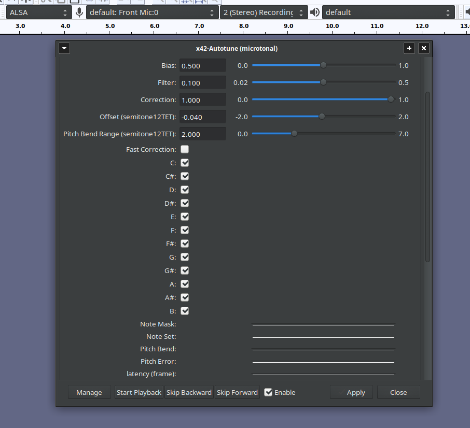The width and height of the screenshot is (470, 428).
Task: Click the microphone icon beside the recording device
Action: pyautogui.click(x=79, y=12)
